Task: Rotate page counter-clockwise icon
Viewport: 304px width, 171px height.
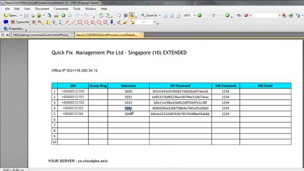Action: (101, 15)
